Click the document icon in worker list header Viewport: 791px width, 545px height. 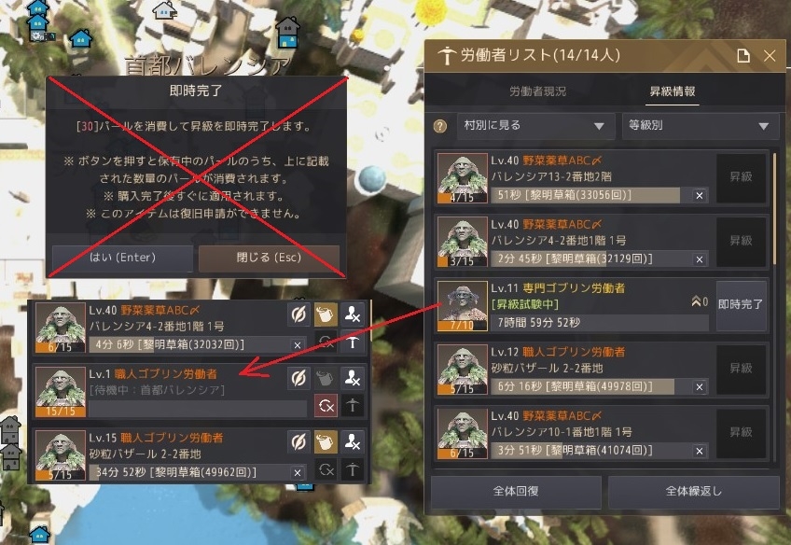pos(742,55)
